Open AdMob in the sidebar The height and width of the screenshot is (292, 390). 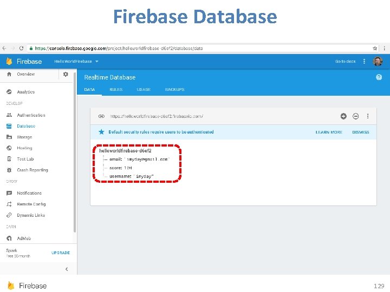(x=24, y=238)
